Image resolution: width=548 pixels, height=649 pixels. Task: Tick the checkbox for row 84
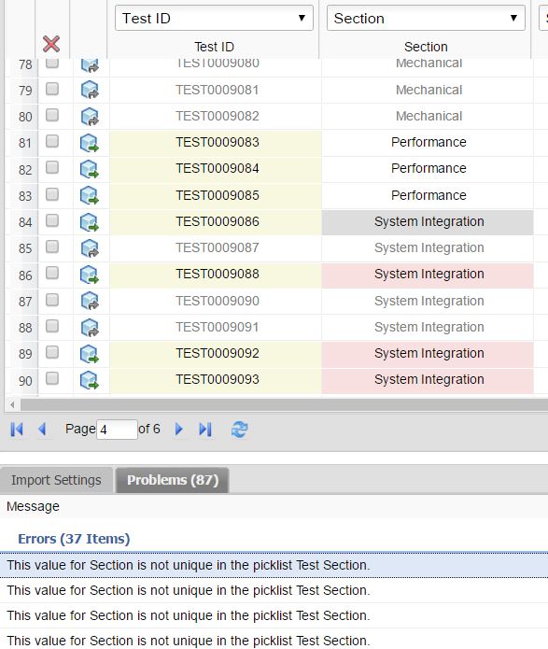52,220
